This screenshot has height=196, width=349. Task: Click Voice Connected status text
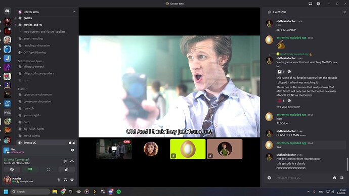click(x=18, y=159)
